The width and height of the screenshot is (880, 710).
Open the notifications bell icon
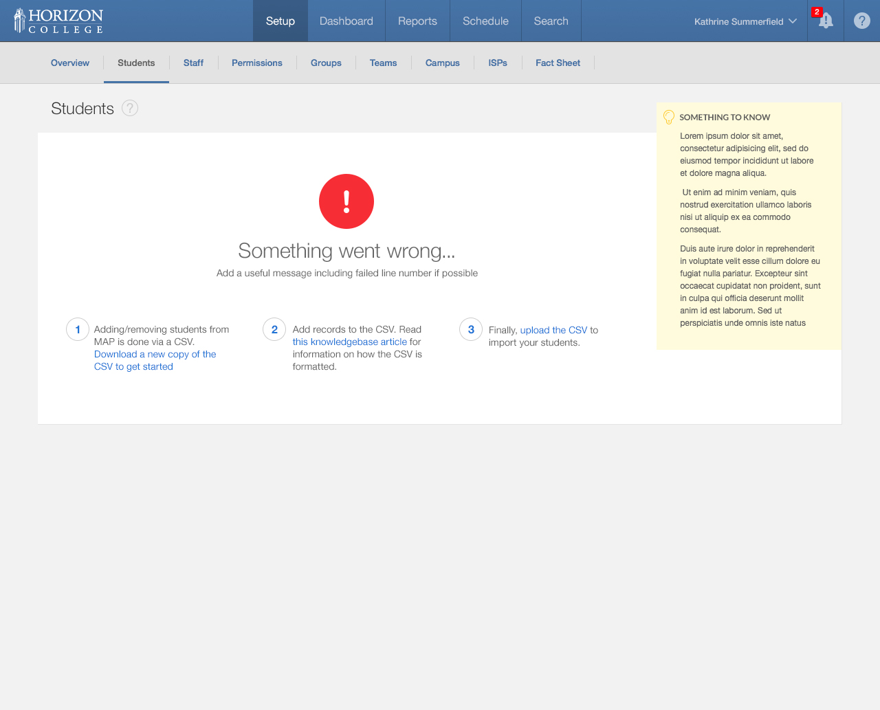(x=826, y=21)
